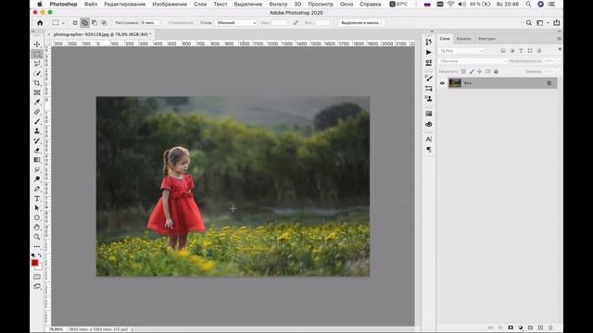This screenshot has width=593, height=333.
Task: Choose Add to Selection mode
Action: coord(84,22)
